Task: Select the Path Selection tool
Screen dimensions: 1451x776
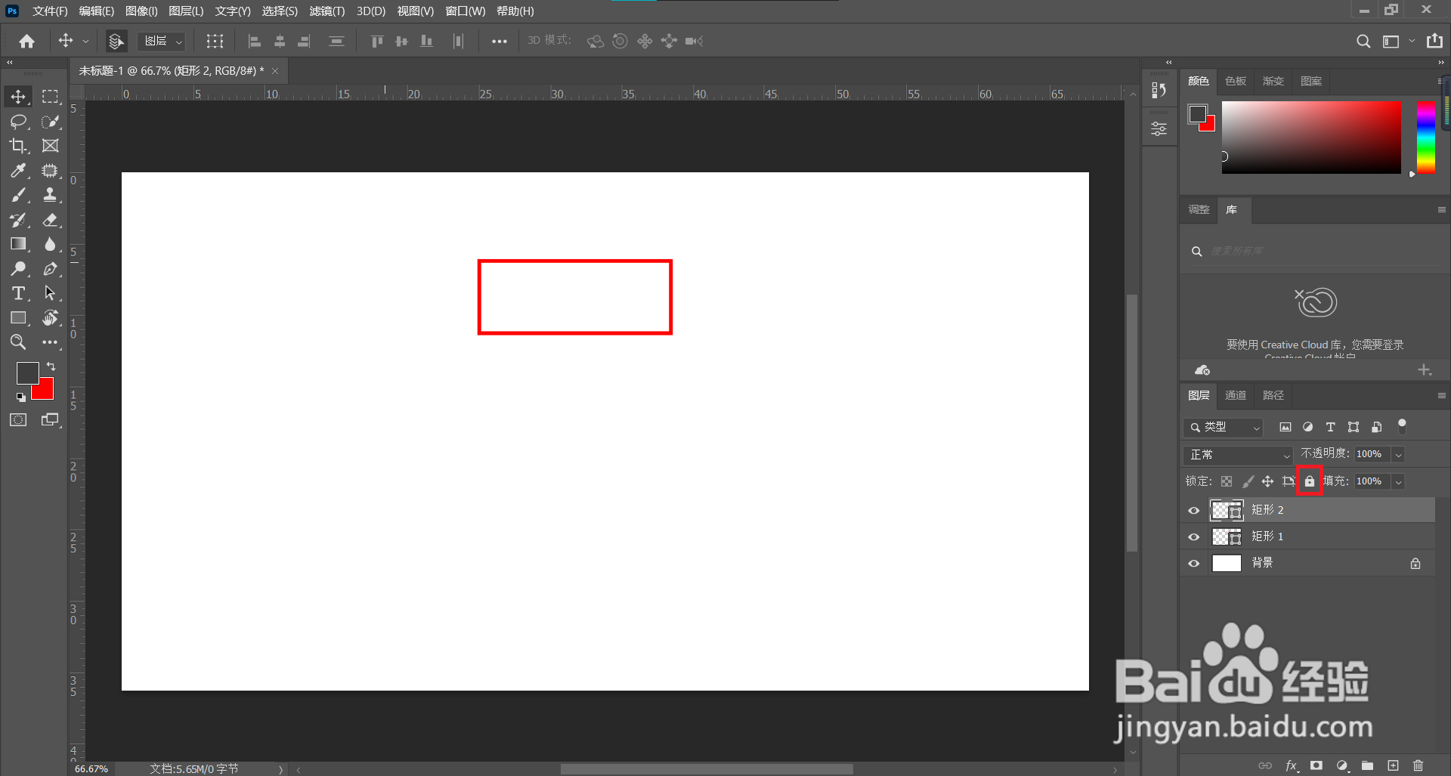Action: click(50, 293)
